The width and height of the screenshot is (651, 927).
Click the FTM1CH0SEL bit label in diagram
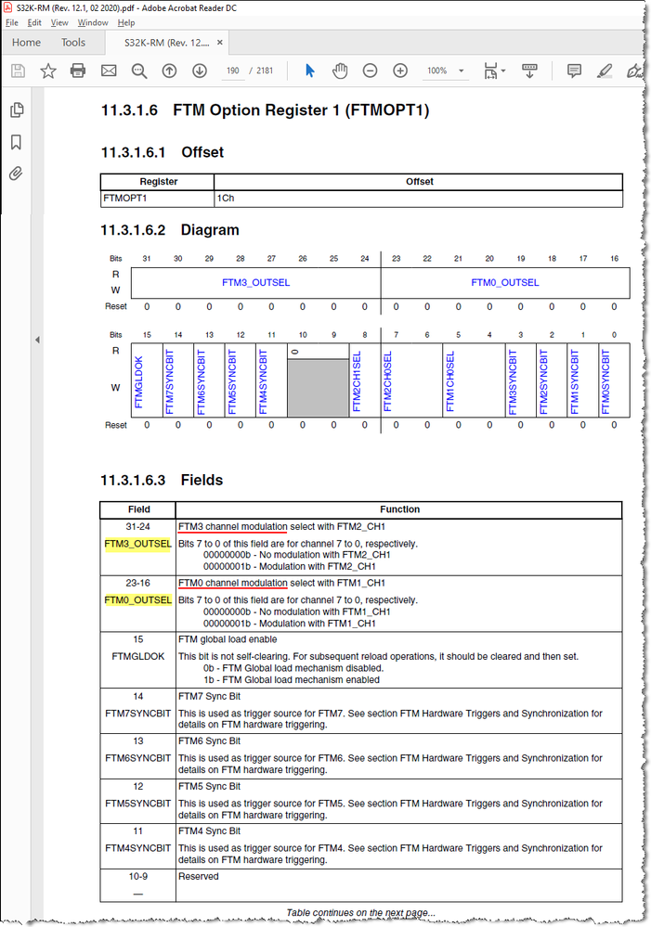point(450,382)
